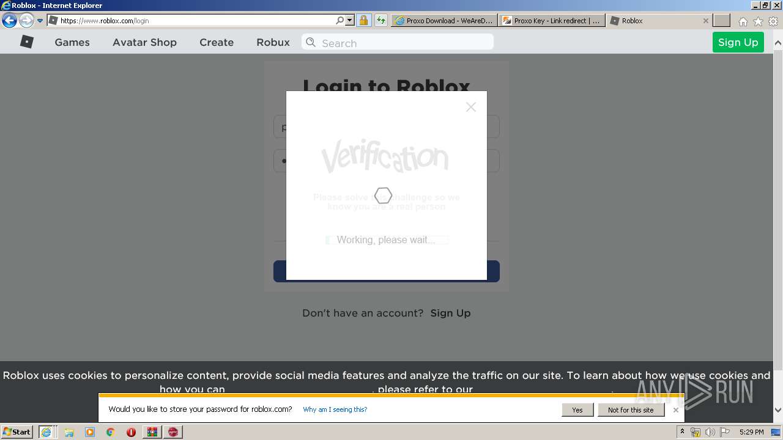Dismiss the password prompt bar with X

tap(675, 410)
